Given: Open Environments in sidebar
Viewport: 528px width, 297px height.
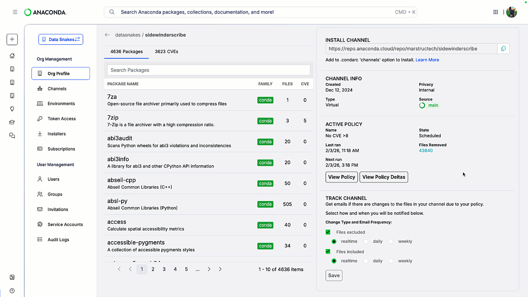Looking at the screenshot, I should [x=61, y=103].
